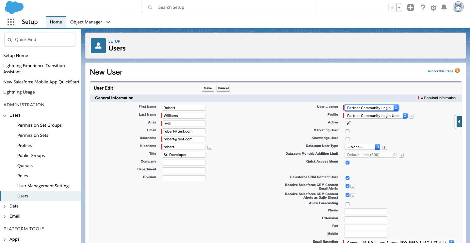This screenshot has width=470, height=243.
Task: Open the Profile dropdown
Action: coord(376,116)
